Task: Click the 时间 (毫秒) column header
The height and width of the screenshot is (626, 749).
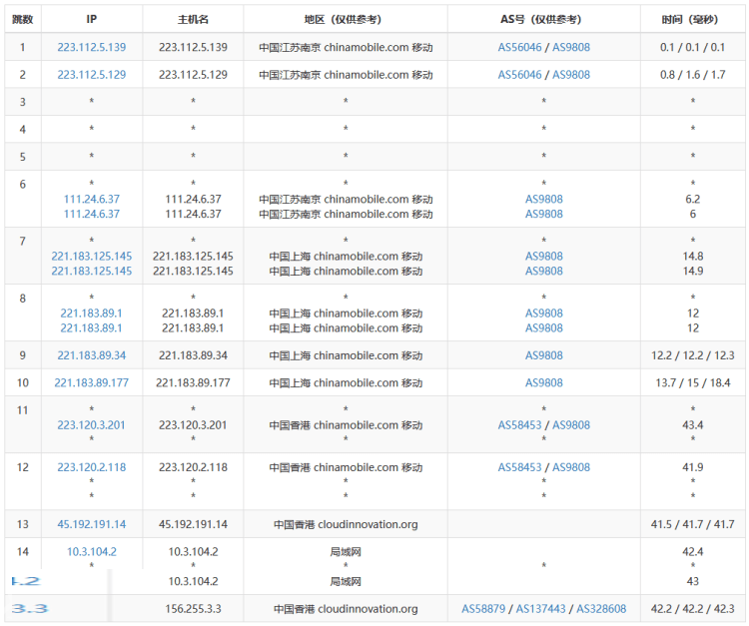Action: coord(692,19)
